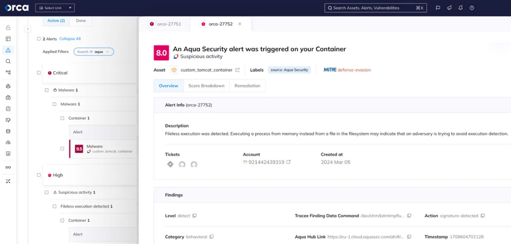
Task: Open external link icon beside custom_tomcat_container
Action: point(237,70)
